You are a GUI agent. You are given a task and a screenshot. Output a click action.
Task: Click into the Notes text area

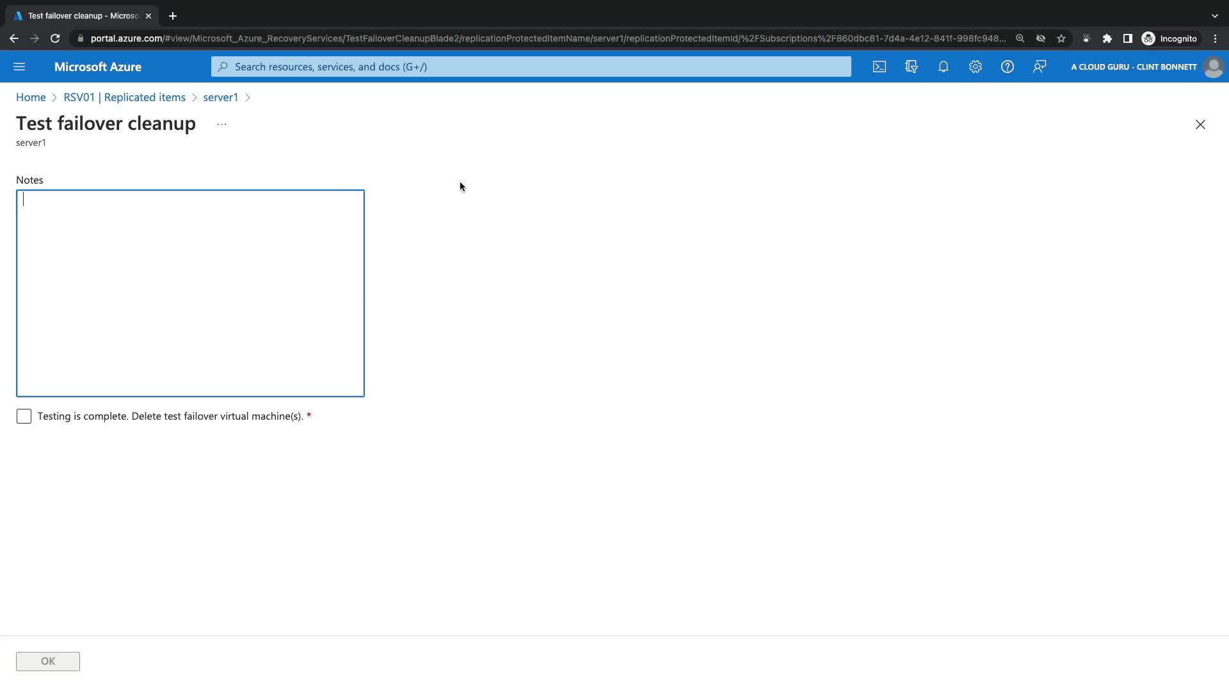(x=190, y=293)
